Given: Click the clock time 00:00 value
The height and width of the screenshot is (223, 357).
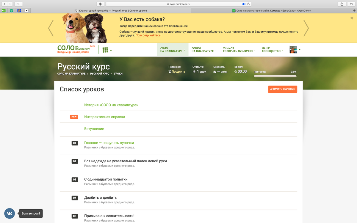Looking at the screenshot, I should coord(242,71).
